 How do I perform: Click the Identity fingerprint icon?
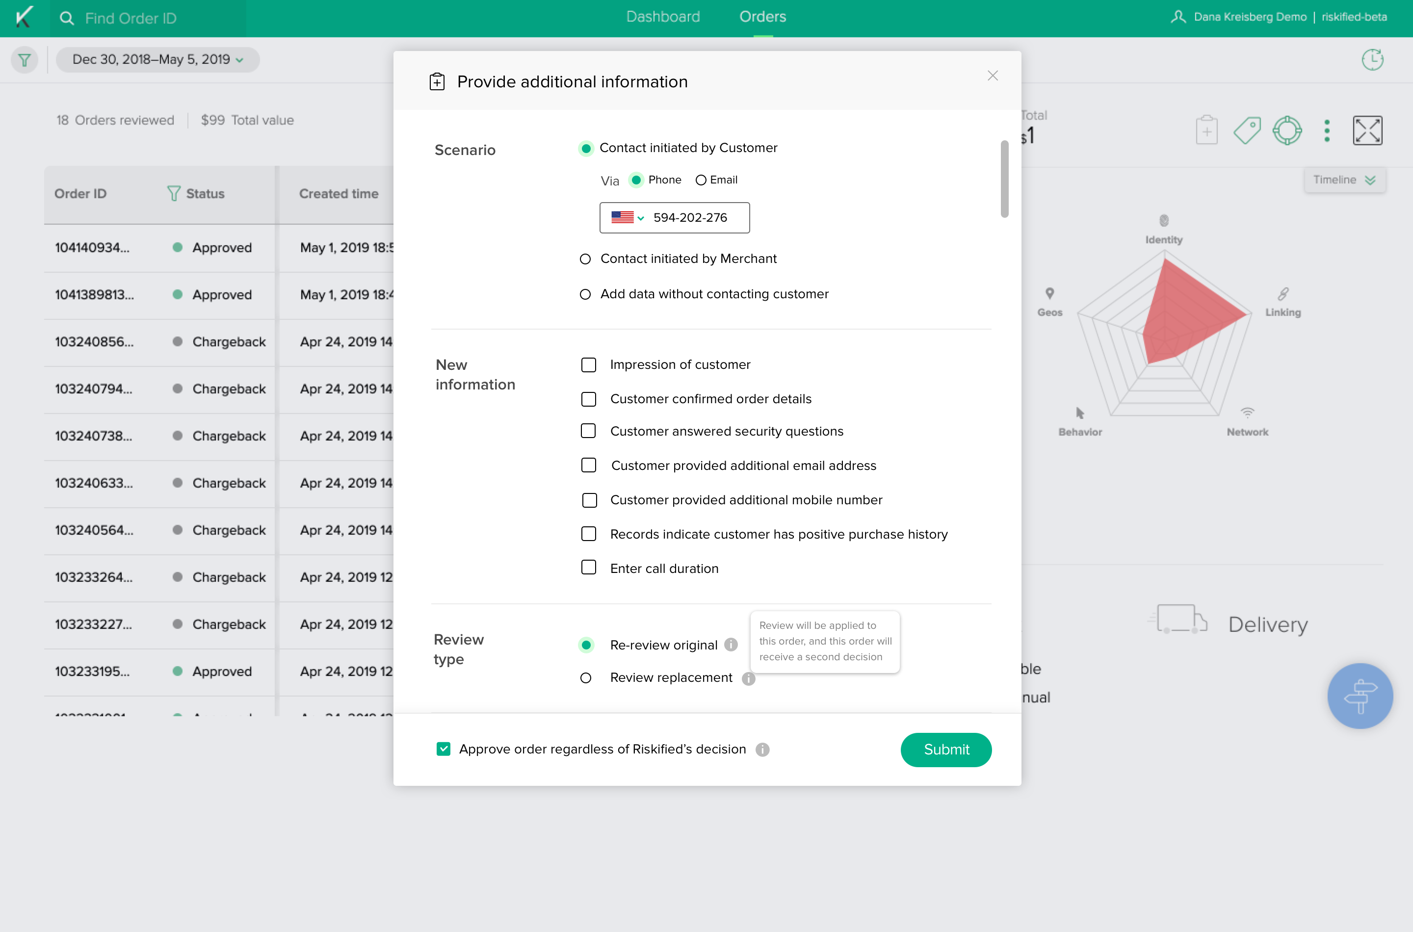[x=1164, y=221]
